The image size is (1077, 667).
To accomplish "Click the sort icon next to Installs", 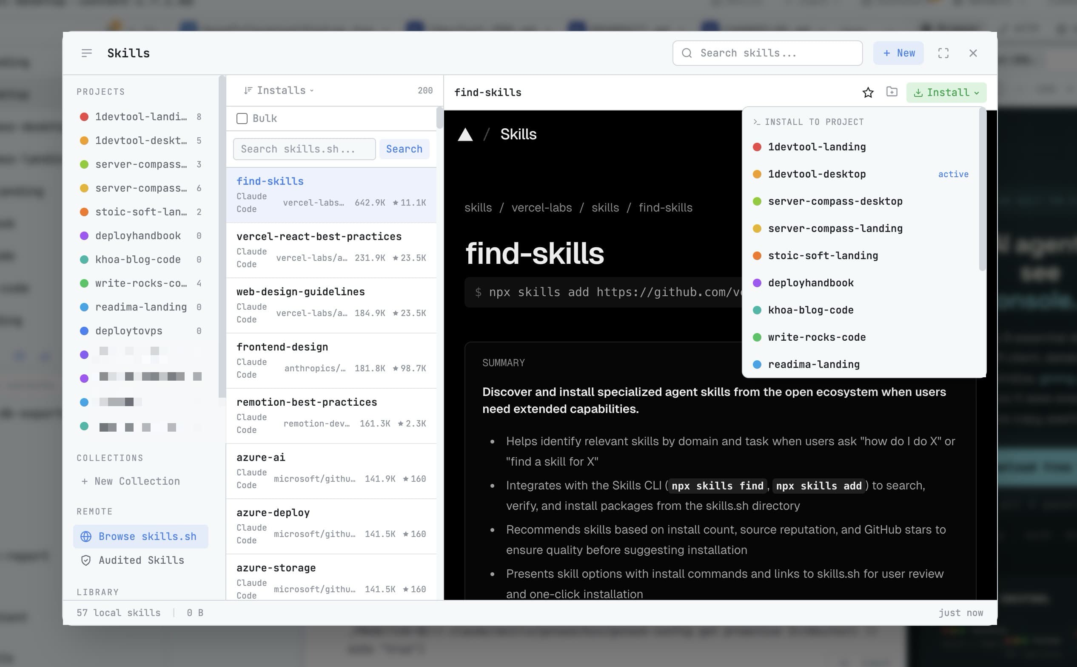I will pyautogui.click(x=248, y=90).
